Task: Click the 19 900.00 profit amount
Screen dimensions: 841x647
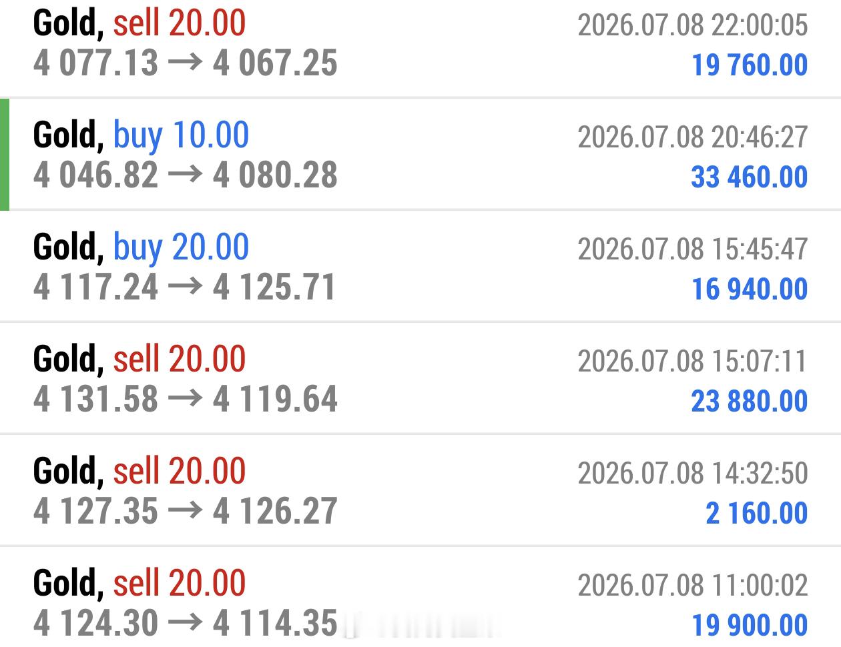Action: tap(750, 626)
